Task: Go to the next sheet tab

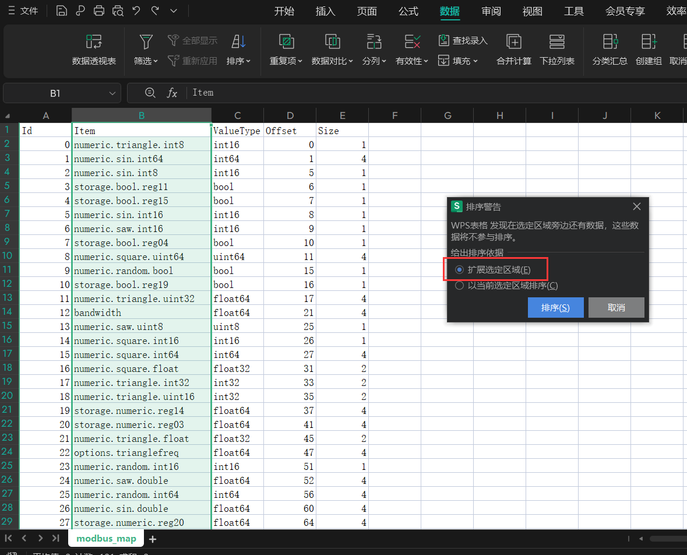Action: 40,538
